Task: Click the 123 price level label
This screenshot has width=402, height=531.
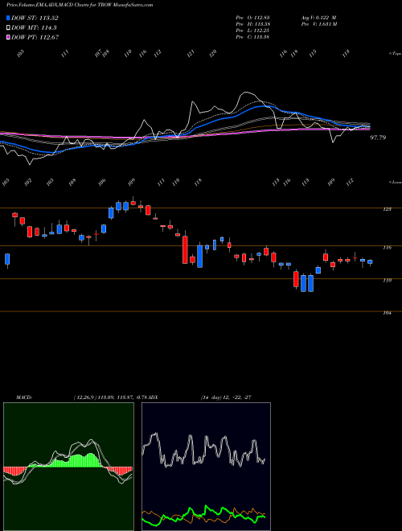Action: (388, 209)
